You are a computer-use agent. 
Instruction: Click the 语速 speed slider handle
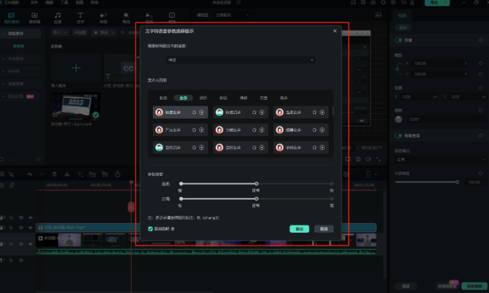point(256,184)
